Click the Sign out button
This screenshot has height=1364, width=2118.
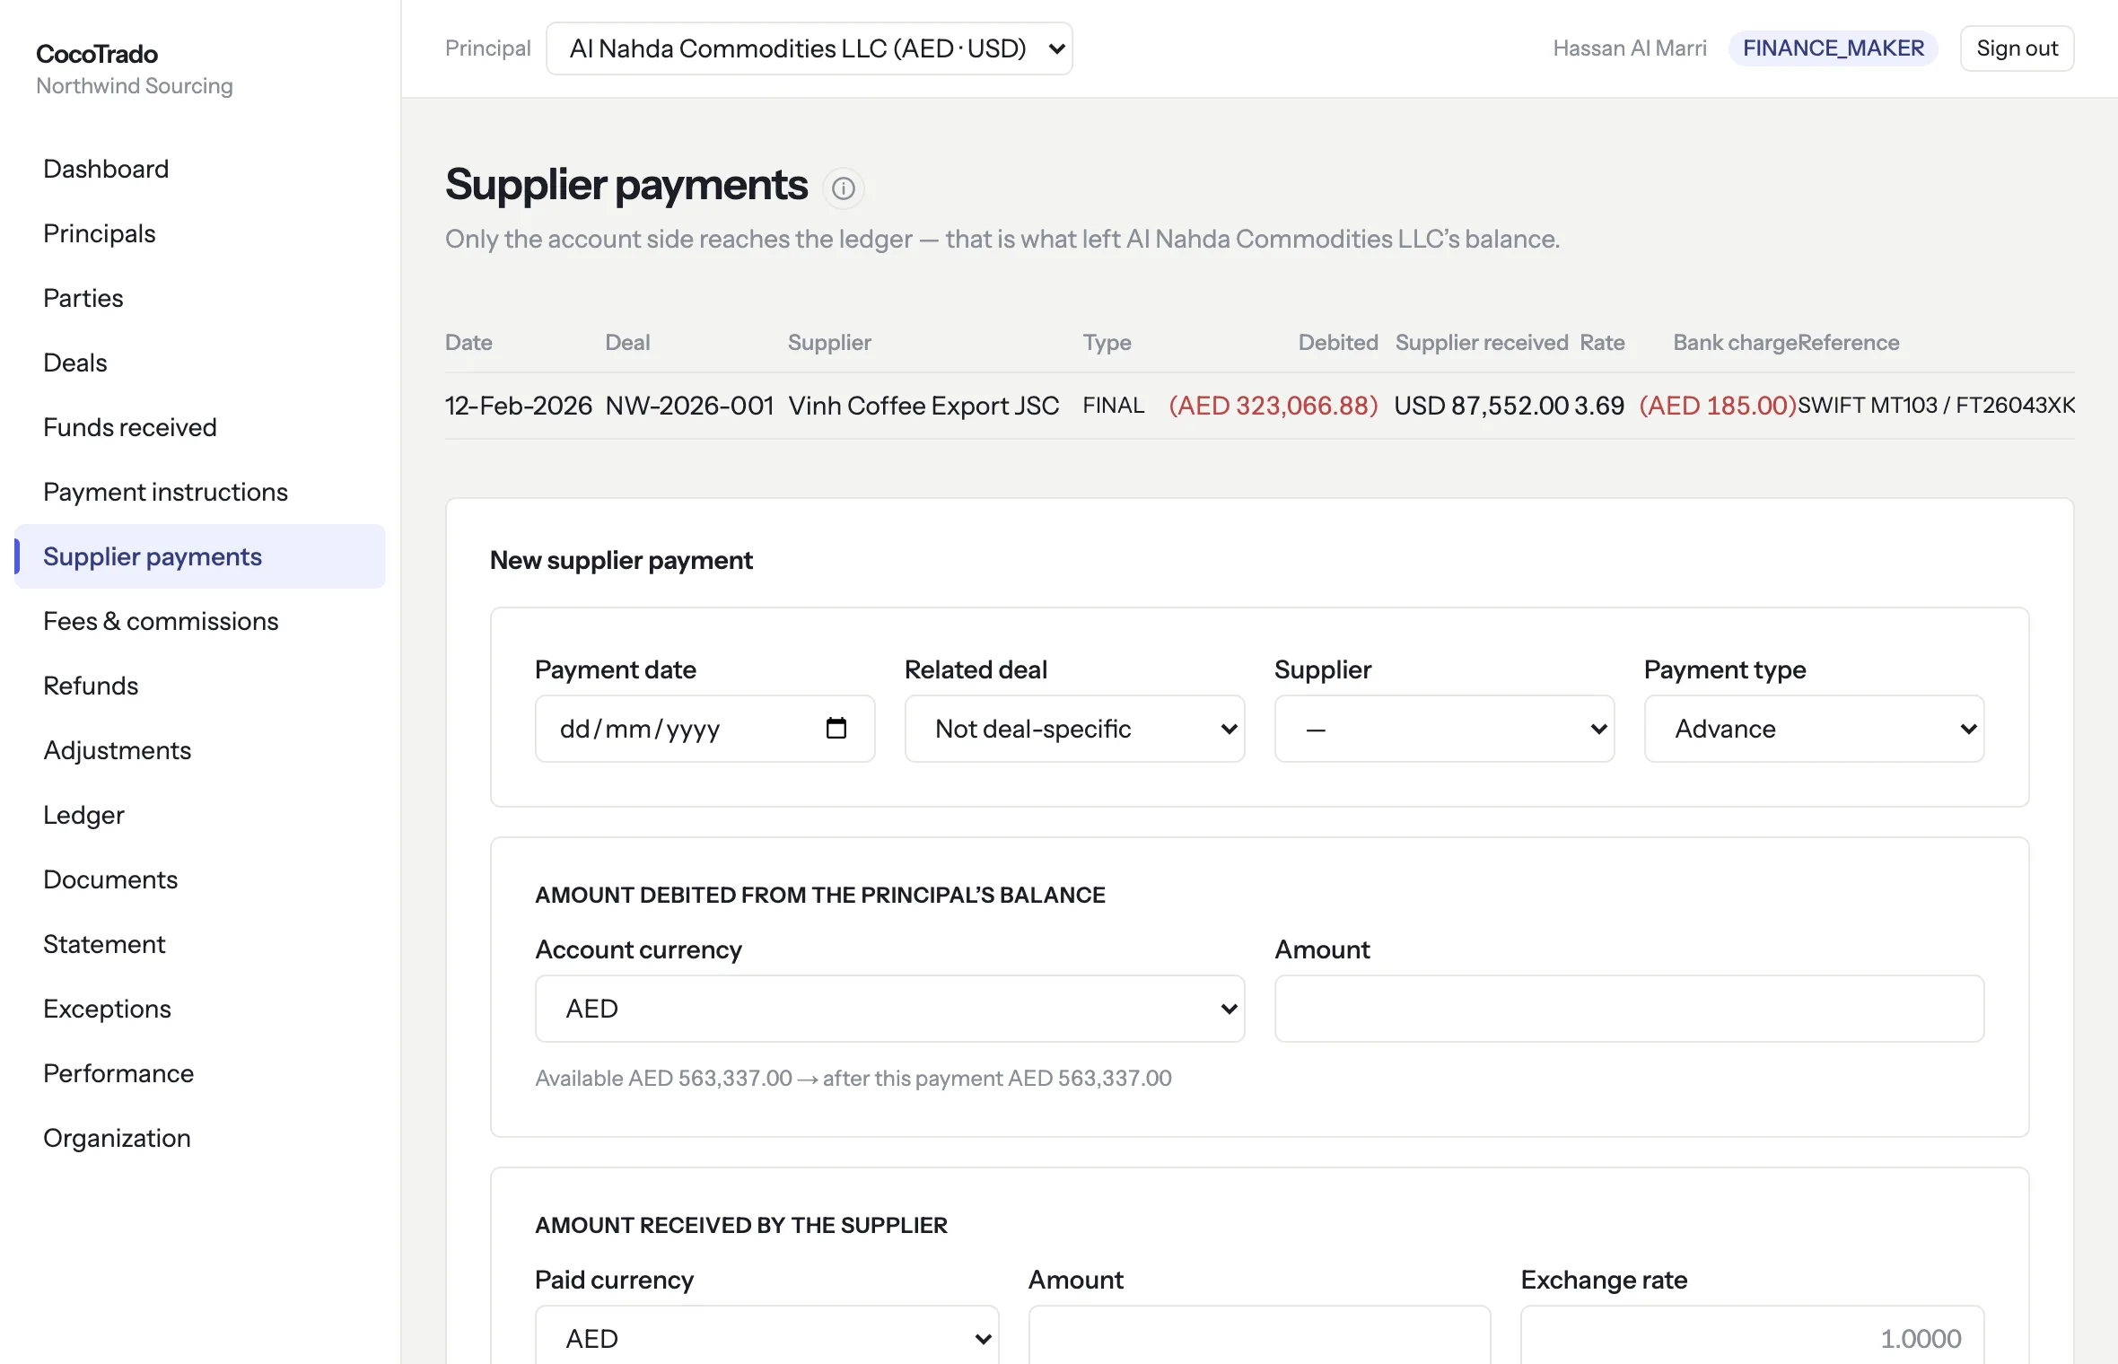point(2017,48)
